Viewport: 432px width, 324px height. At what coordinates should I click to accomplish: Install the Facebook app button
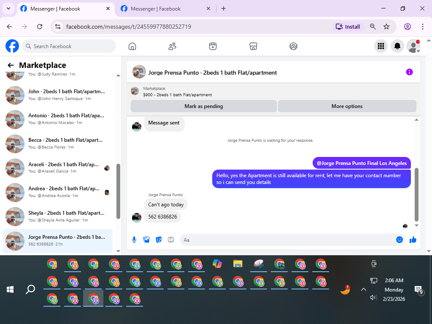[x=348, y=27]
